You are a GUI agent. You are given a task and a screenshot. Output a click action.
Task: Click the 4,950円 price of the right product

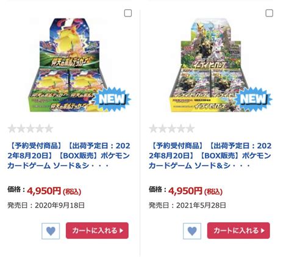[185, 191]
